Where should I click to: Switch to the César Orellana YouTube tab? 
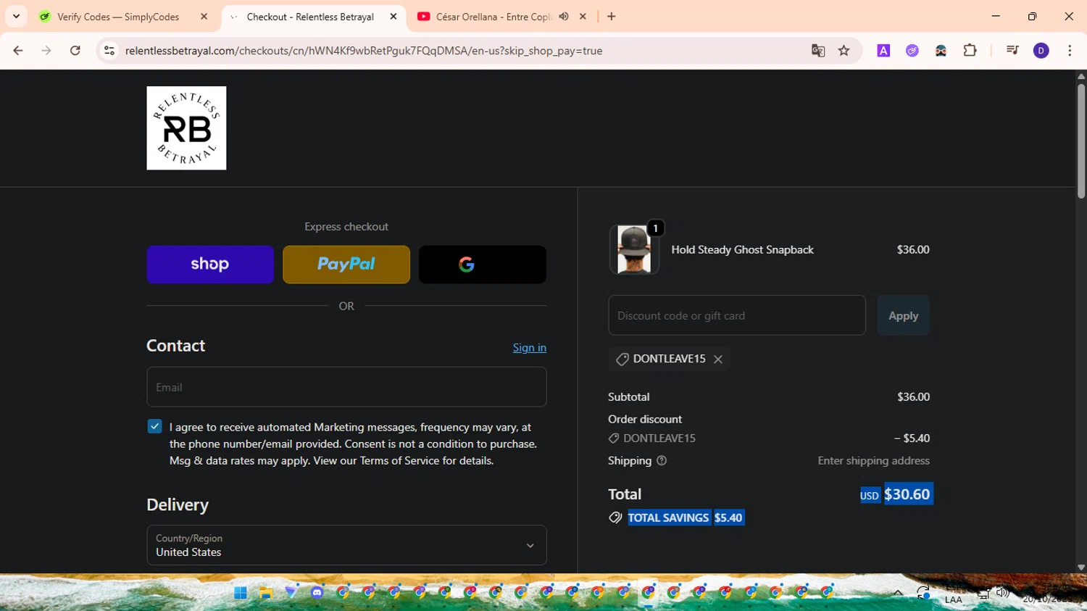pyautogui.click(x=493, y=17)
